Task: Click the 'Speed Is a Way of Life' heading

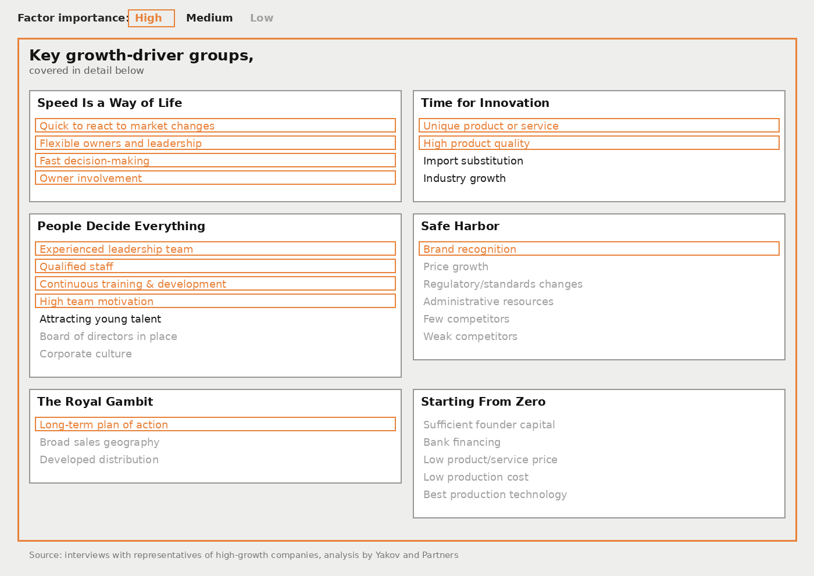Action: click(x=110, y=103)
